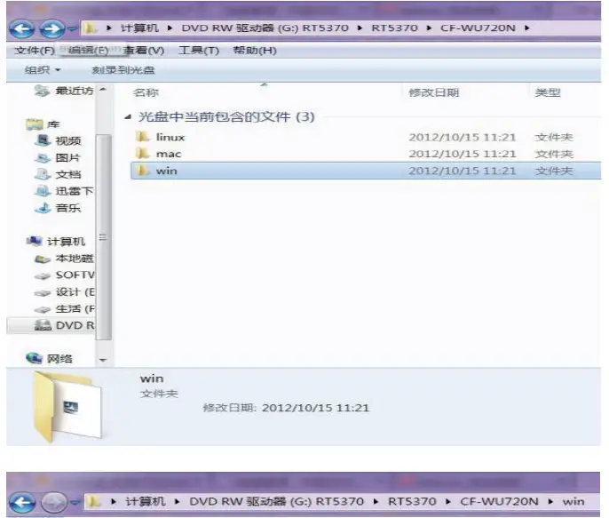
Task: Sort by 名称 column header
Action: [x=146, y=92]
